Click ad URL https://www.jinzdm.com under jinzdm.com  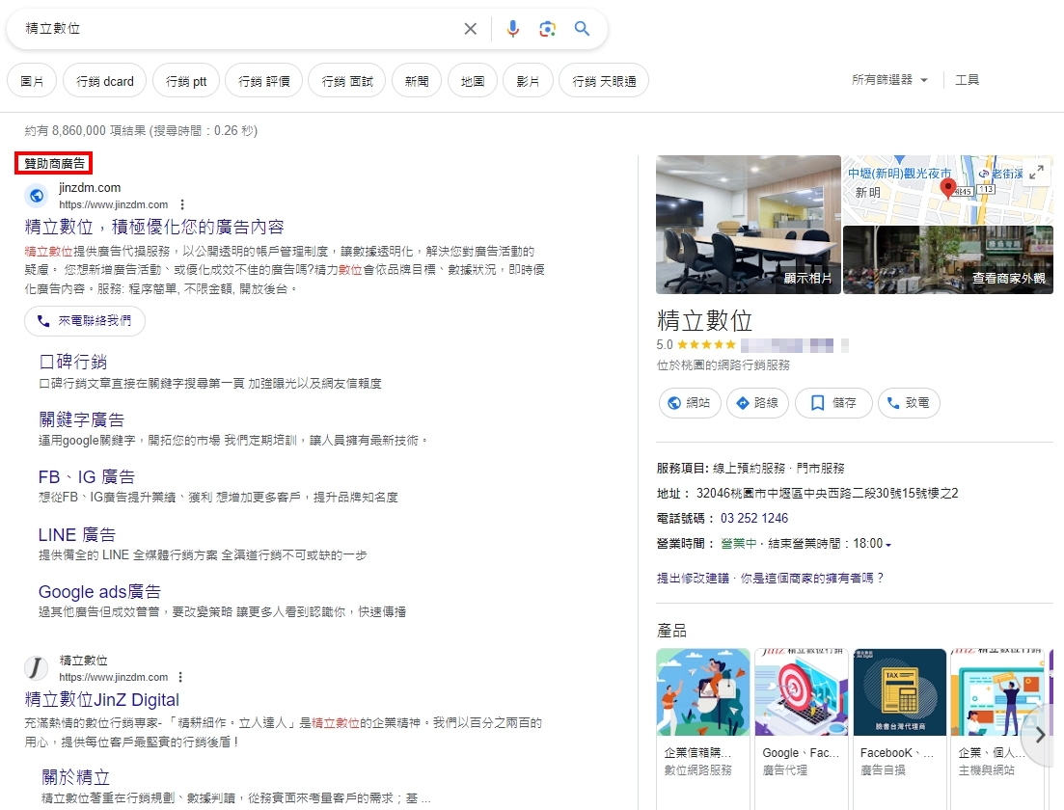pos(113,204)
